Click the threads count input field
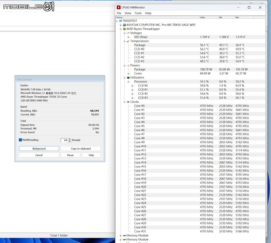 (x=64, y=140)
